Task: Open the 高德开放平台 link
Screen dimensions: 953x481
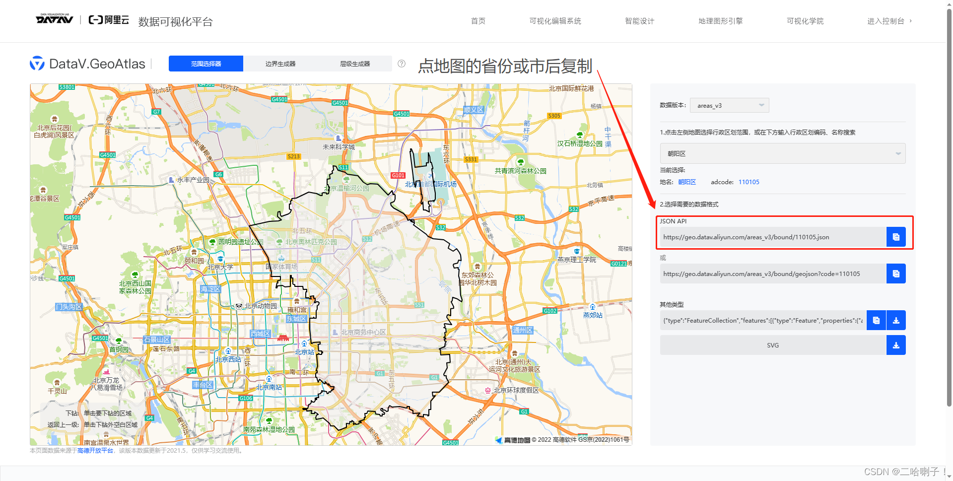Action: tap(95, 451)
